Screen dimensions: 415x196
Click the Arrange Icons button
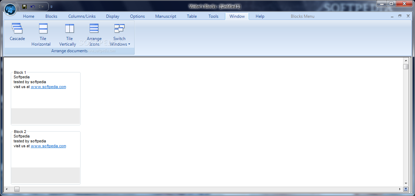click(x=94, y=34)
